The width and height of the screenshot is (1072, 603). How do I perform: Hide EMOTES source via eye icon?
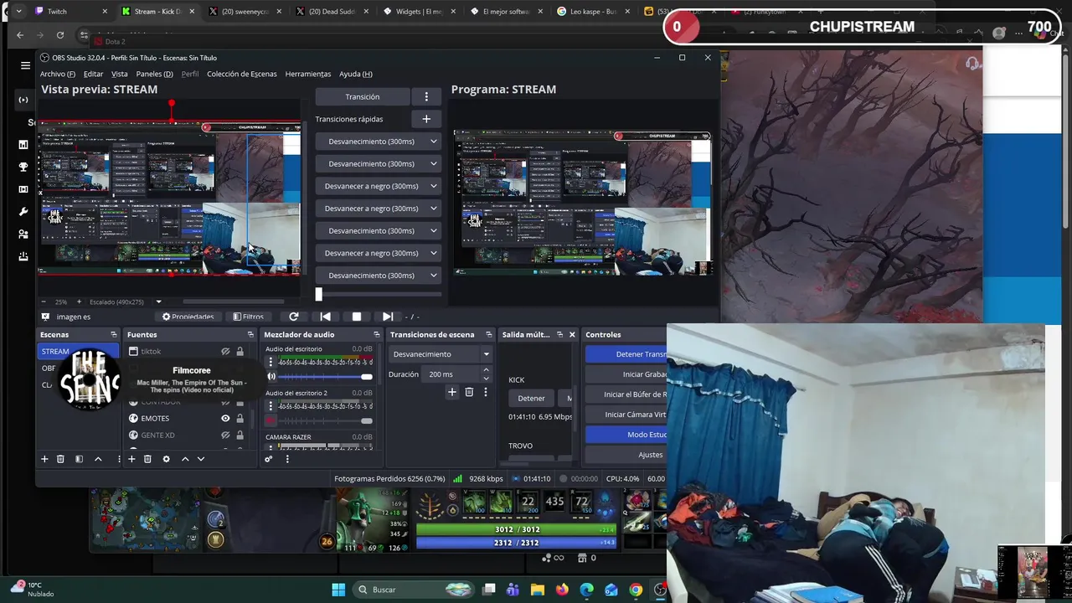225,419
